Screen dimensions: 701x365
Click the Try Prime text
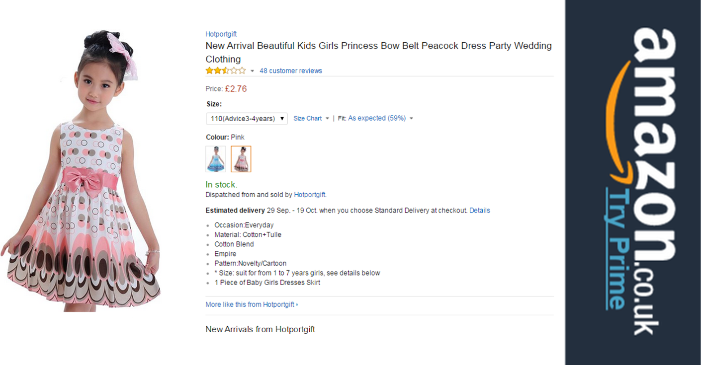[616, 248]
